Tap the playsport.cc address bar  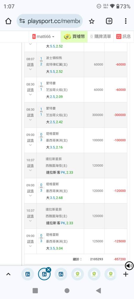pyautogui.click(x=50, y=21)
